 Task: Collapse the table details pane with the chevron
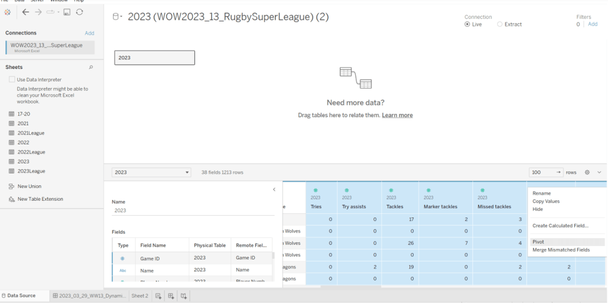coord(274,190)
